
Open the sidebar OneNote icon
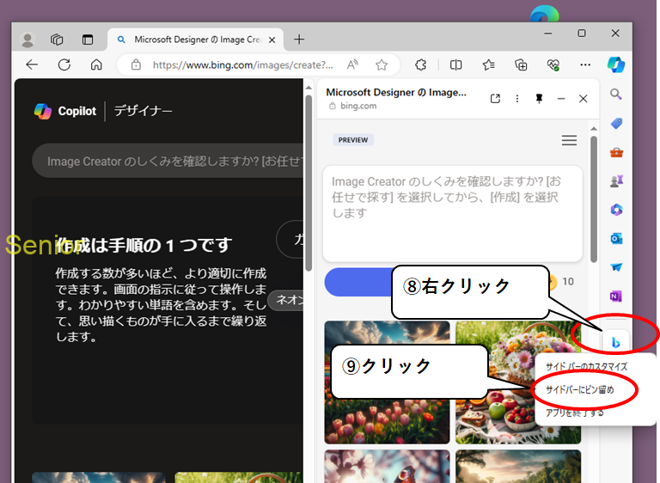tap(616, 297)
